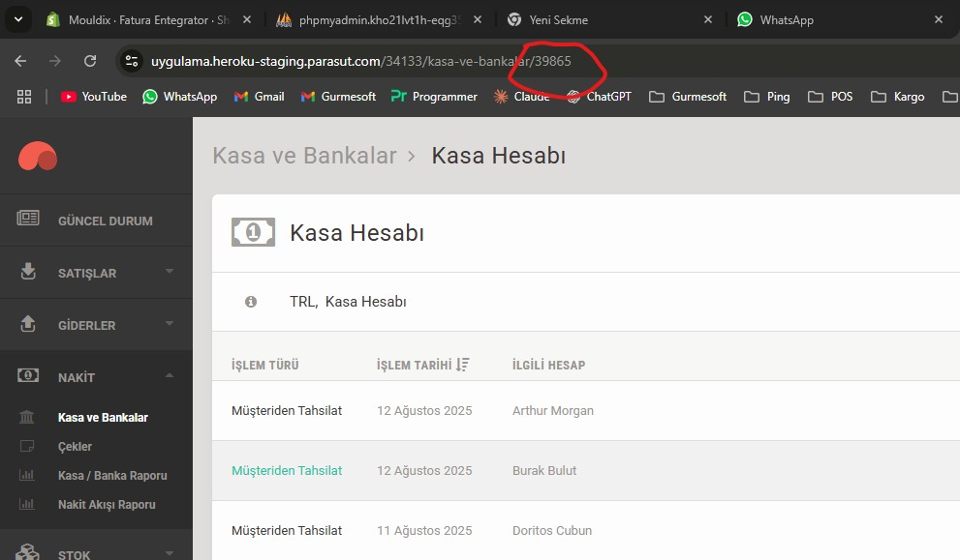Reload the page with browser refresh

[90, 61]
